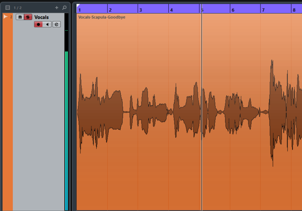Toggle the Monitor speaker button on Vocals

point(47,24)
